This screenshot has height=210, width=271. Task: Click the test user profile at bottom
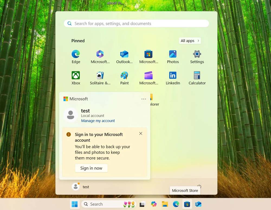pos(80,187)
